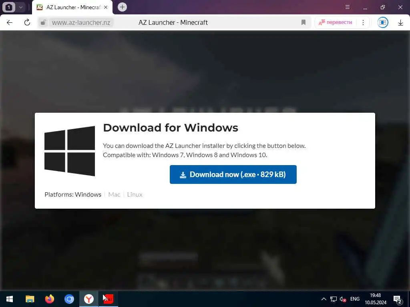The height and width of the screenshot is (307, 410).
Task: Switch to the Linux platform
Action: [x=135, y=195]
